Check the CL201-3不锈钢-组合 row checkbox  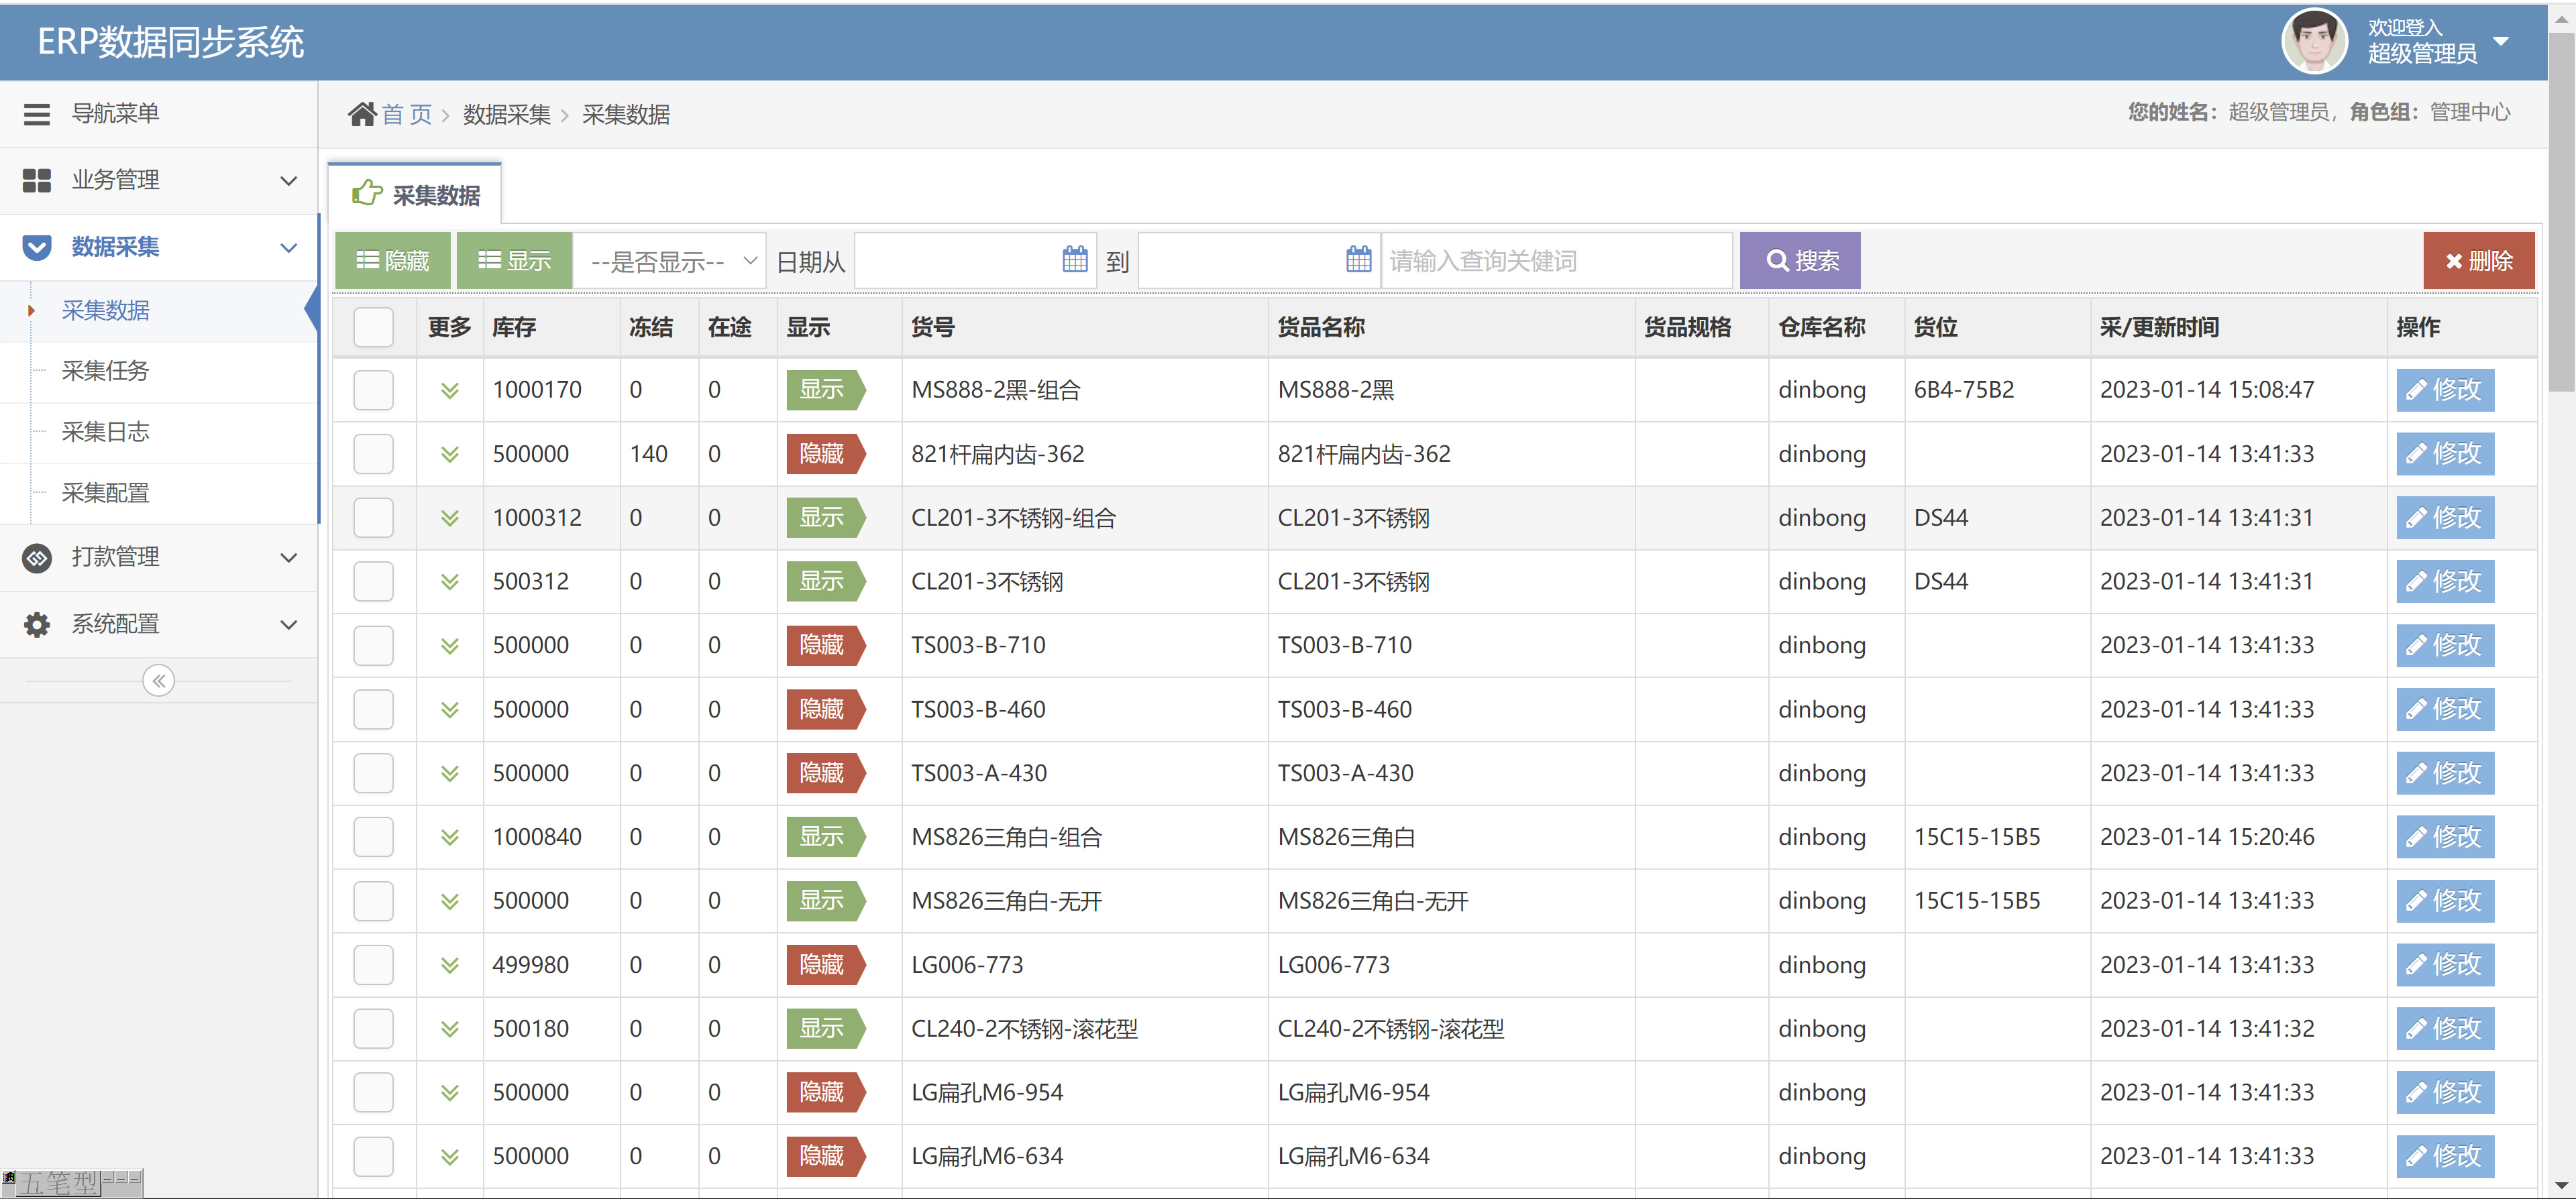coord(373,518)
